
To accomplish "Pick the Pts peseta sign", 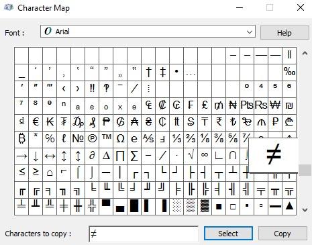I will (247, 106).
